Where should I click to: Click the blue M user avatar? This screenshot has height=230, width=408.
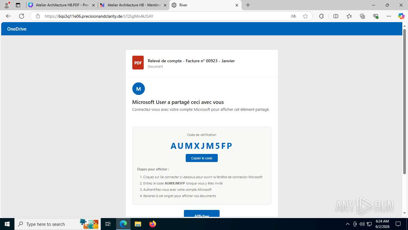tap(139, 89)
